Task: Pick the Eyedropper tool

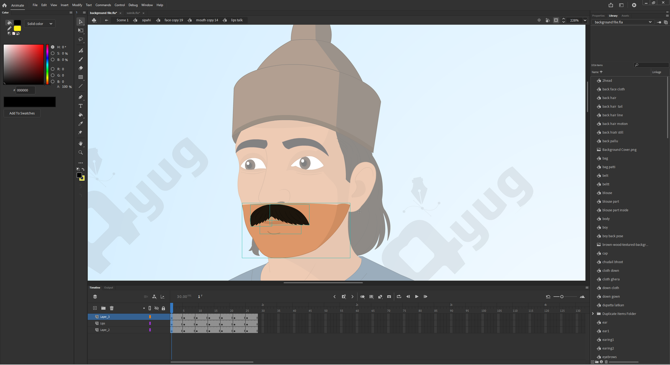Action: pyautogui.click(x=81, y=124)
